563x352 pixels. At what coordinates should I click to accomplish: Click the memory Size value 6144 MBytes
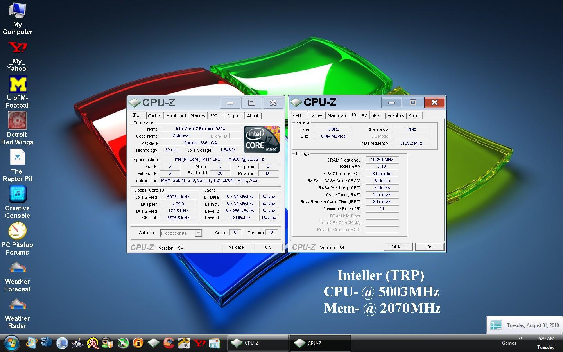(333, 136)
